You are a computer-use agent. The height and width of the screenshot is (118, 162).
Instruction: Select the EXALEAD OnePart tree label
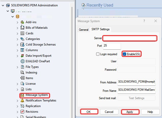pos(38,61)
